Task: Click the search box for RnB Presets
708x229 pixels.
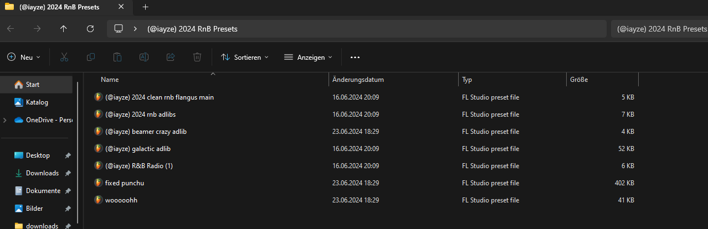Action: point(659,29)
